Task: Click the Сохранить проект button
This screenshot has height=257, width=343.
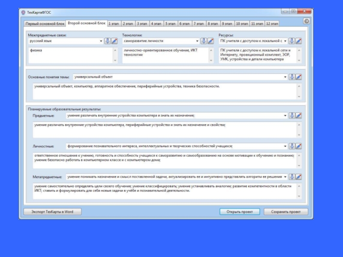Action: click(x=286, y=212)
